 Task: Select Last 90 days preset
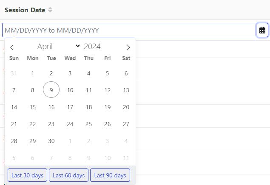(x=110, y=175)
